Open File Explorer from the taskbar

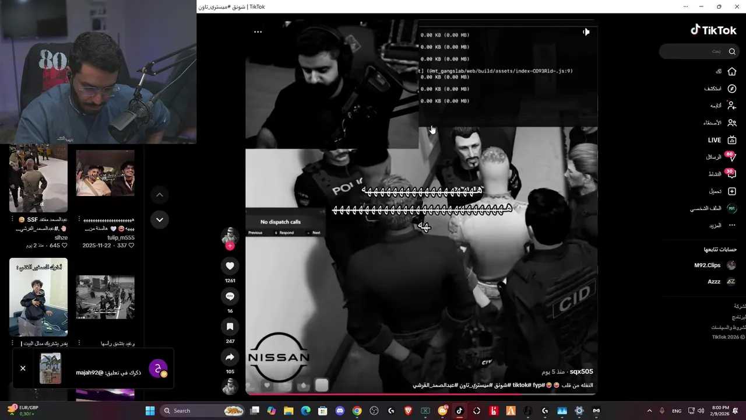[288, 411]
